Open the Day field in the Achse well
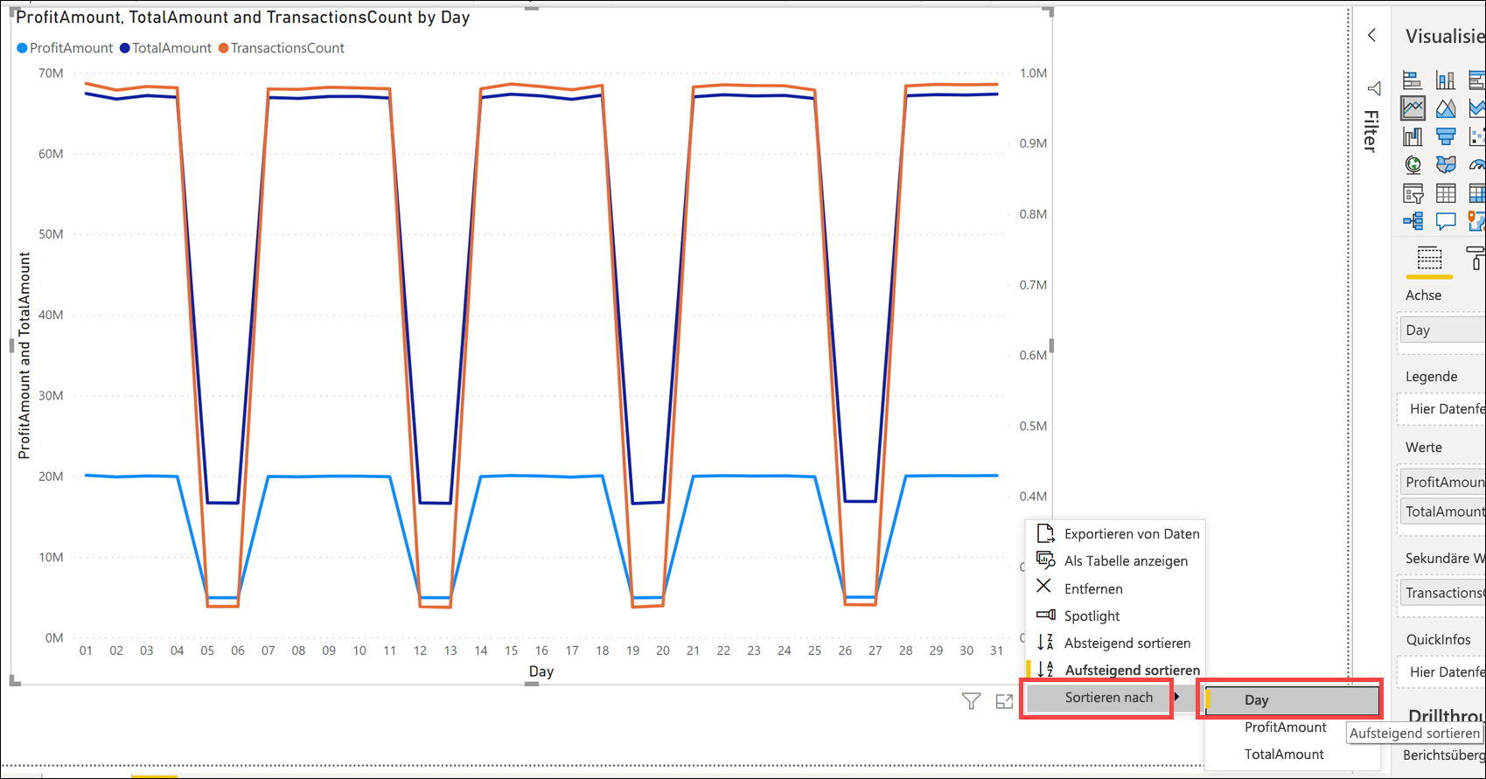1486x779 pixels. click(x=1441, y=330)
